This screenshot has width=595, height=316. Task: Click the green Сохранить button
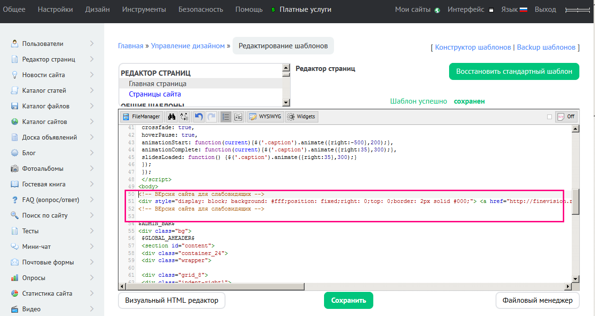[x=349, y=300]
